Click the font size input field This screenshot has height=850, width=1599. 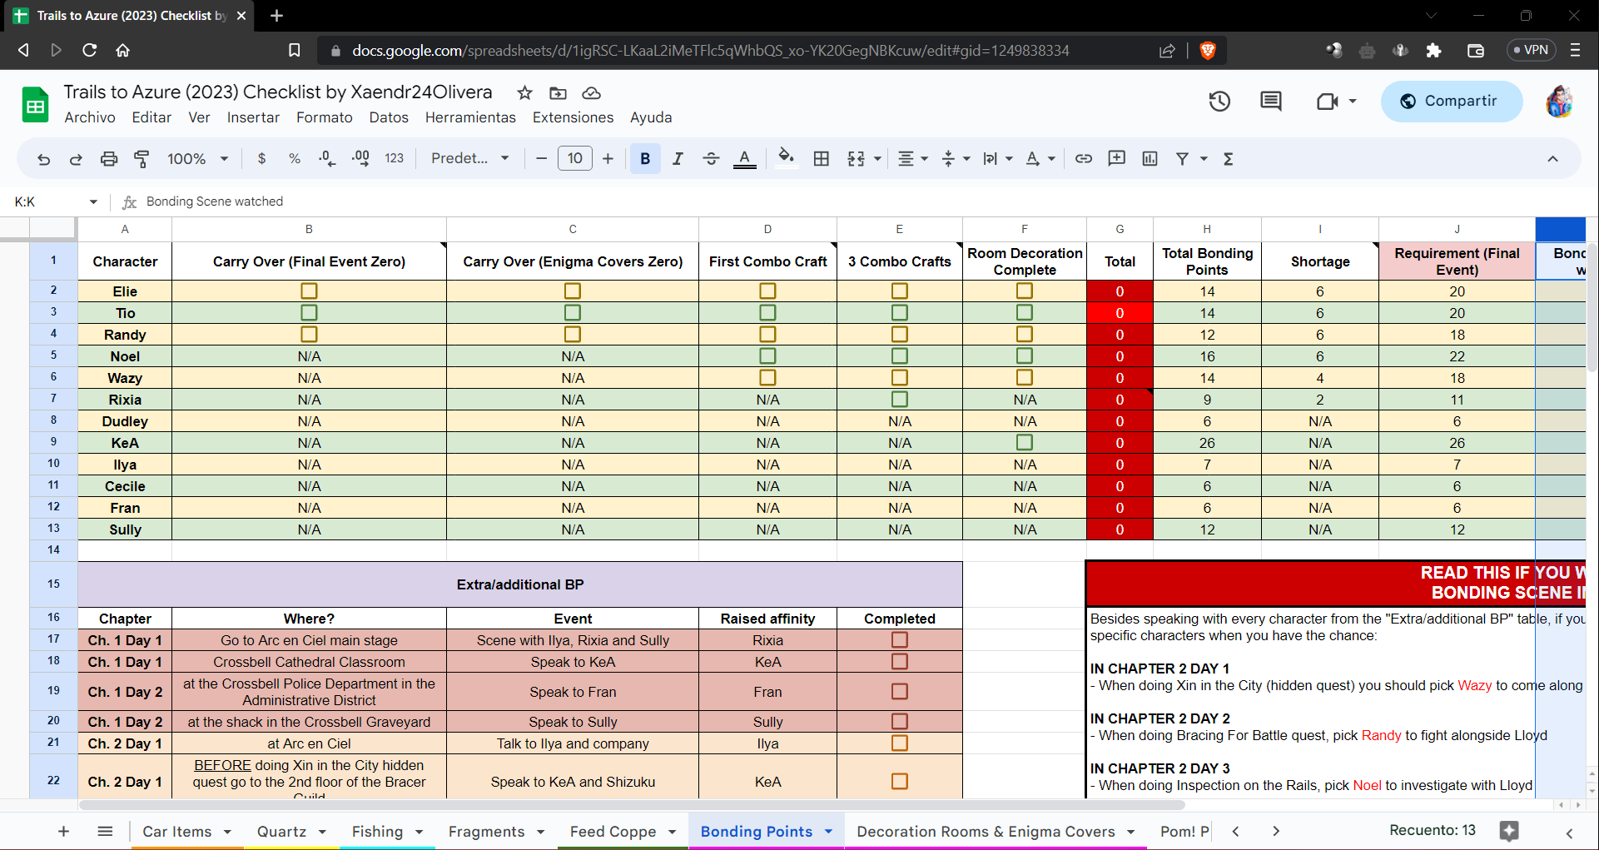[x=575, y=159]
